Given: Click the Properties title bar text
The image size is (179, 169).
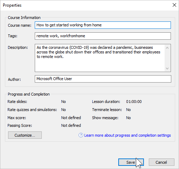Looking at the screenshot, I should pos(12,5).
